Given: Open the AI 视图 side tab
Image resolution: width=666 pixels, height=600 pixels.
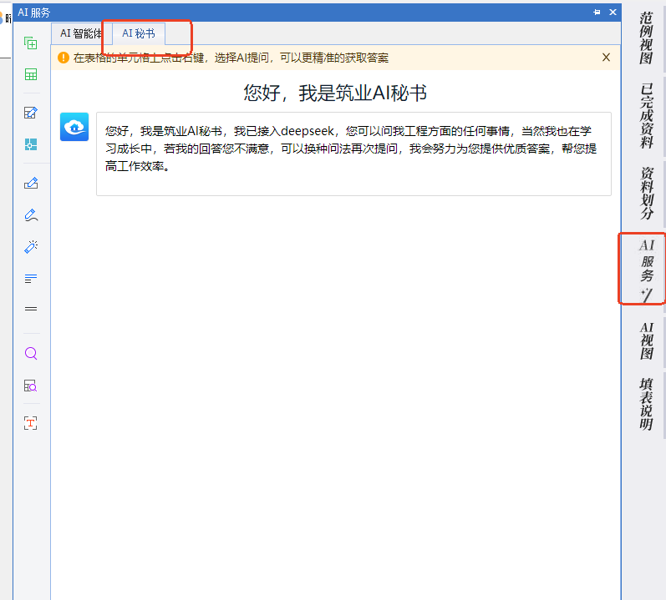Looking at the screenshot, I should (646, 341).
